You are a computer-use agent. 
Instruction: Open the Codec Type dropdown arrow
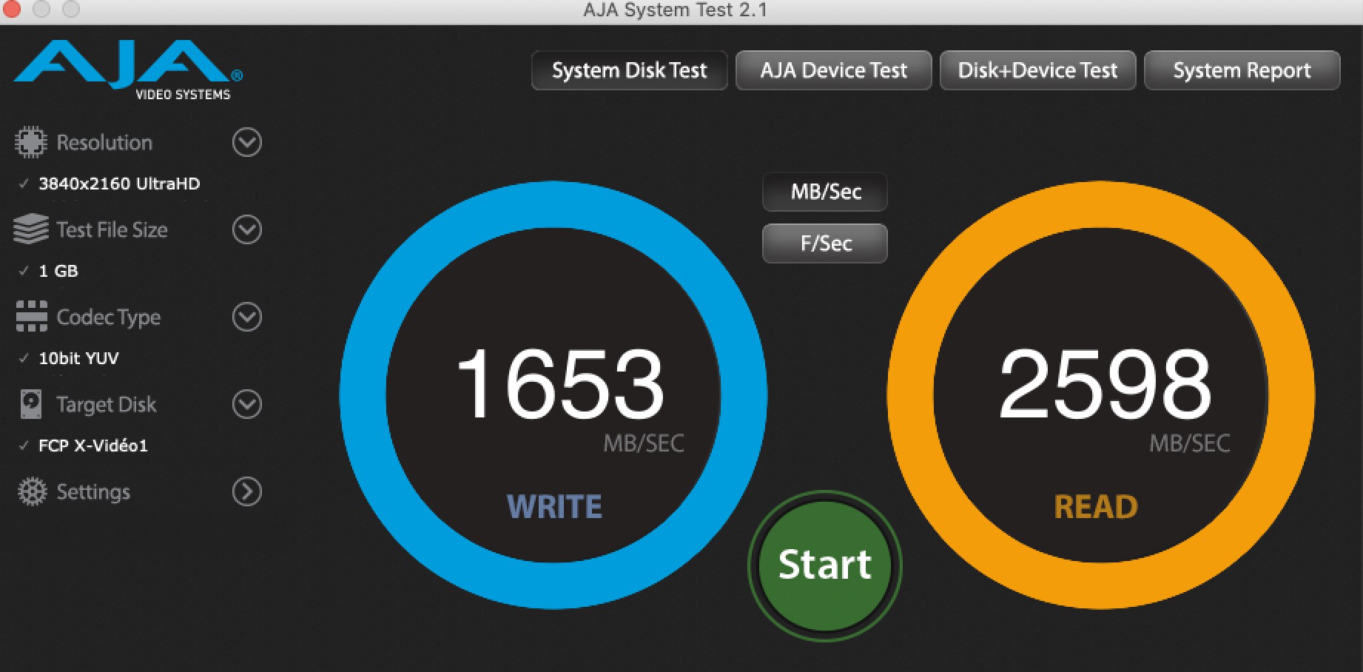pos(247,317)
